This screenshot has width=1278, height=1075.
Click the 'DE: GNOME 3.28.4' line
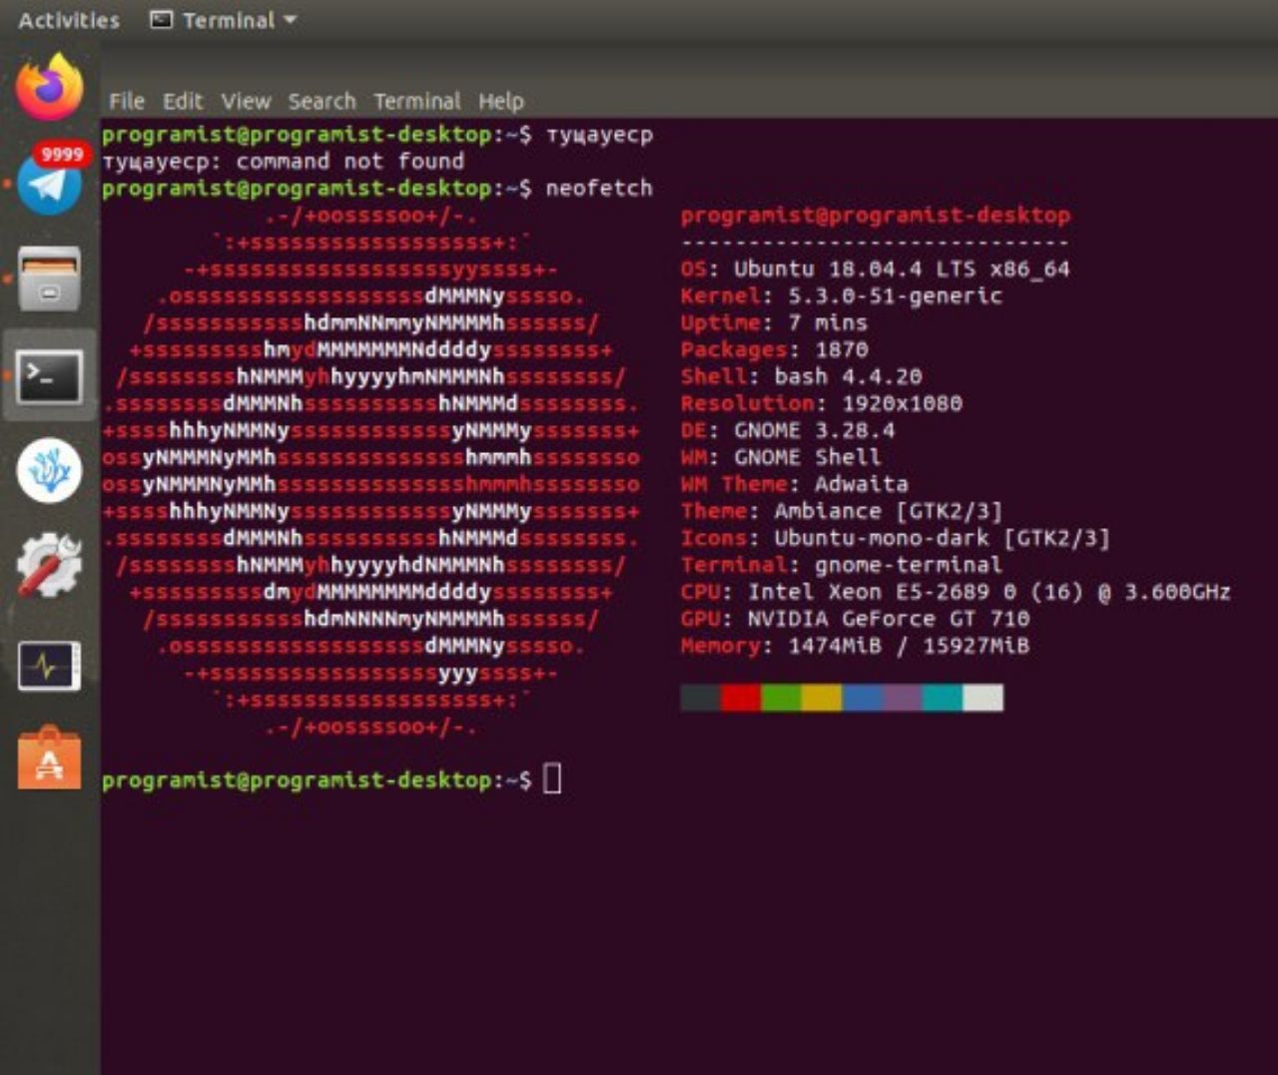[x=787, y=430]
